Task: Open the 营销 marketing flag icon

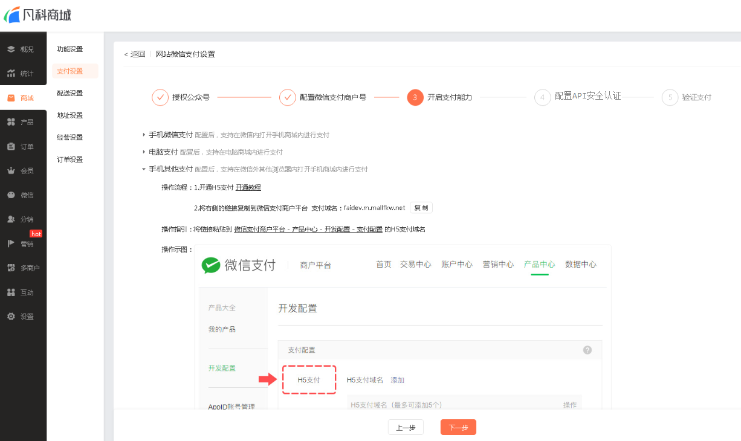Action: (x=11, y=243)
